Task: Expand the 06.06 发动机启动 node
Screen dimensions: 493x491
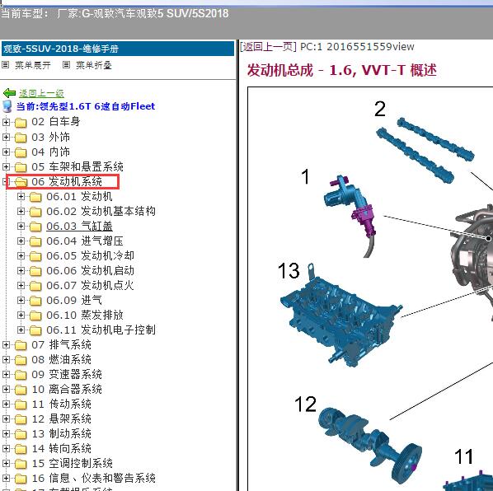Action: (x=21, y=270)
